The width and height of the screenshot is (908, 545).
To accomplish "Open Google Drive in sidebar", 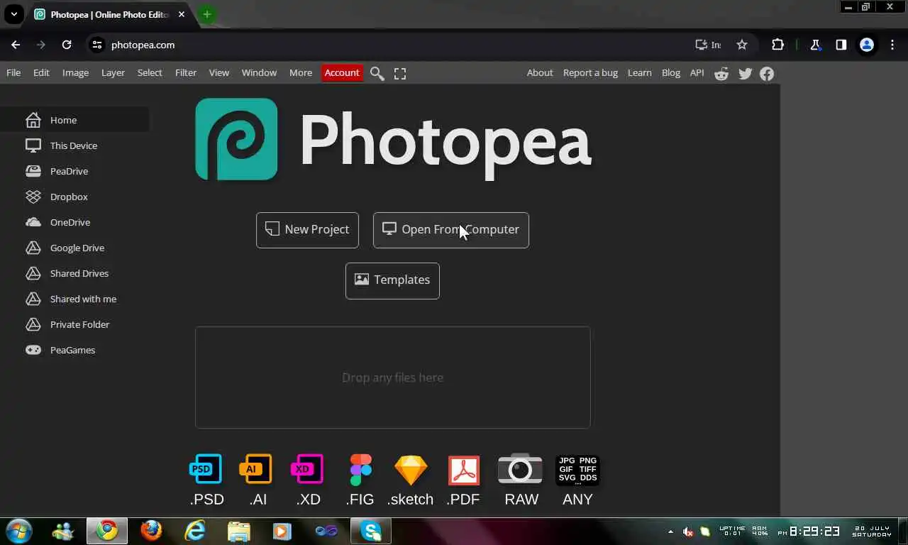I will [x=74, y=248].
